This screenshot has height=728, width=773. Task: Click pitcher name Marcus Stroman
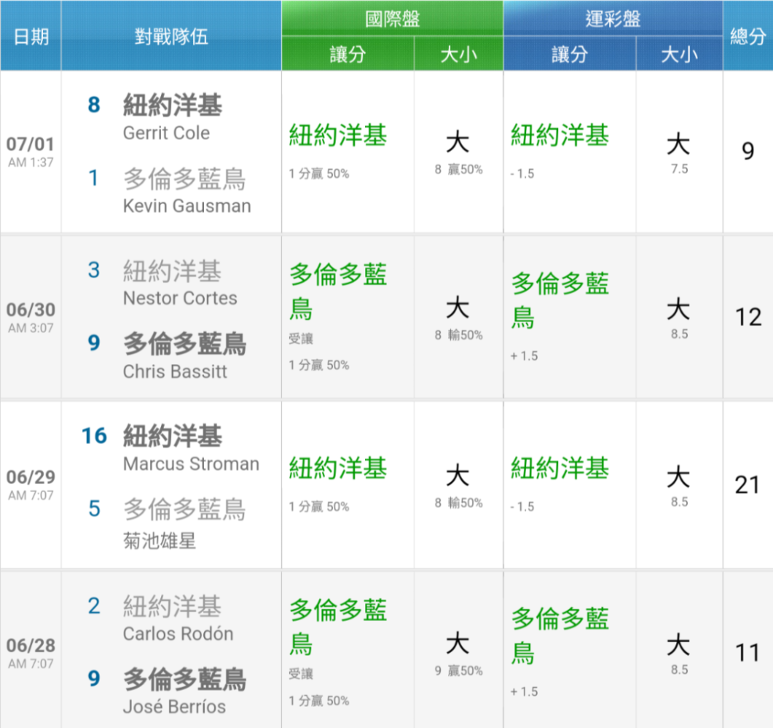(191, 464)
